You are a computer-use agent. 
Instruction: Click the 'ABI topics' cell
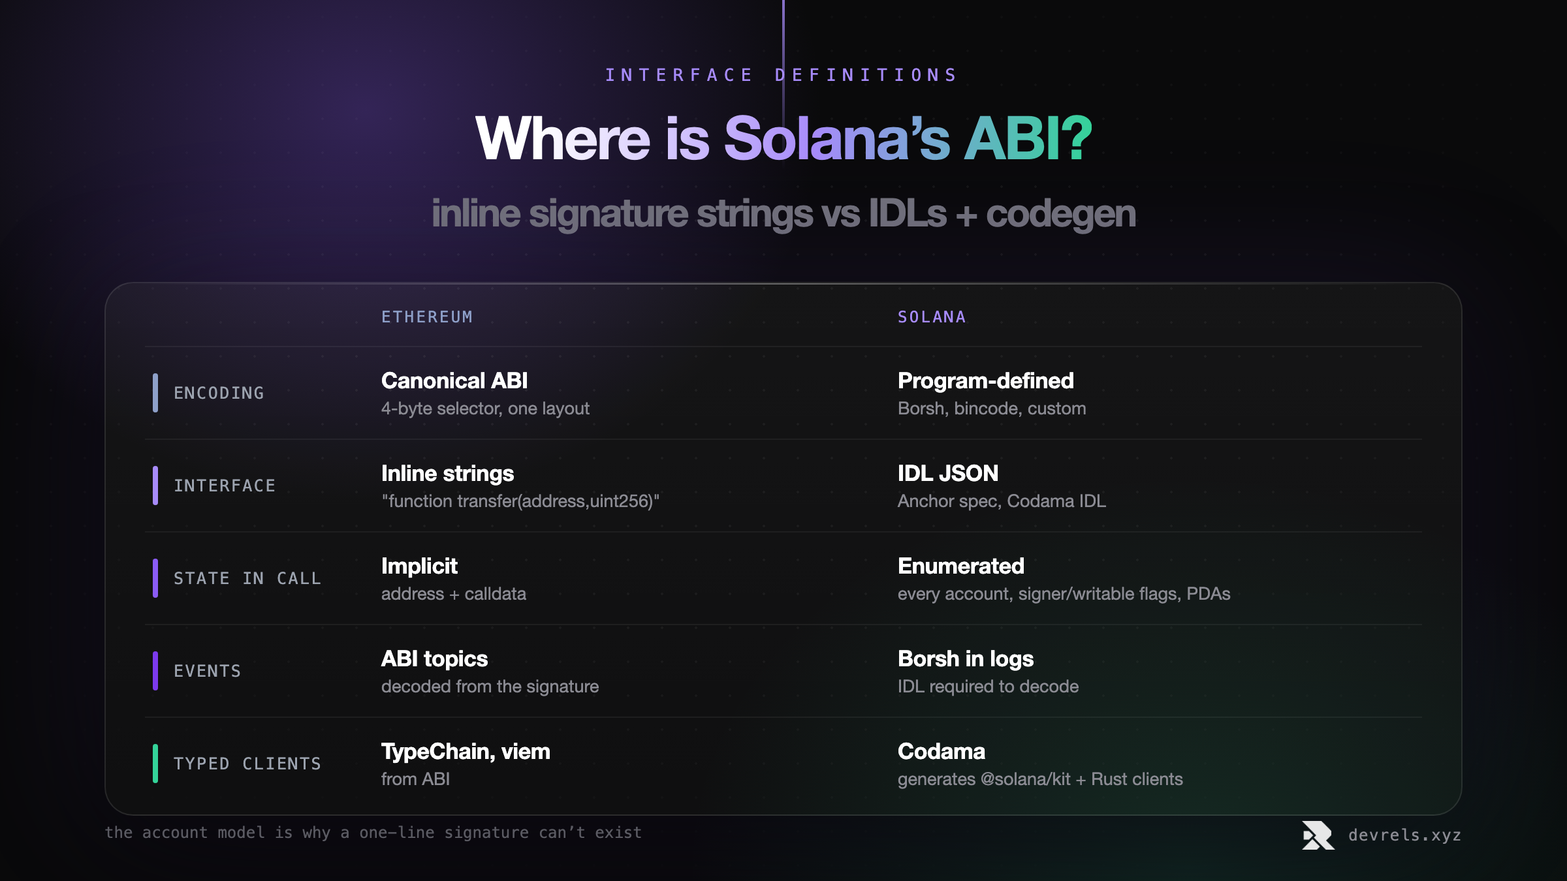[x=434, y=659]
